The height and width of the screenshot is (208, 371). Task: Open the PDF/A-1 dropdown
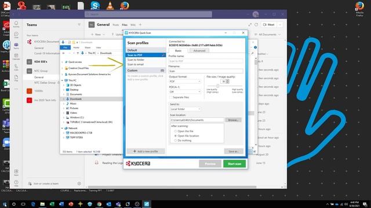click(x=185, y=92)
